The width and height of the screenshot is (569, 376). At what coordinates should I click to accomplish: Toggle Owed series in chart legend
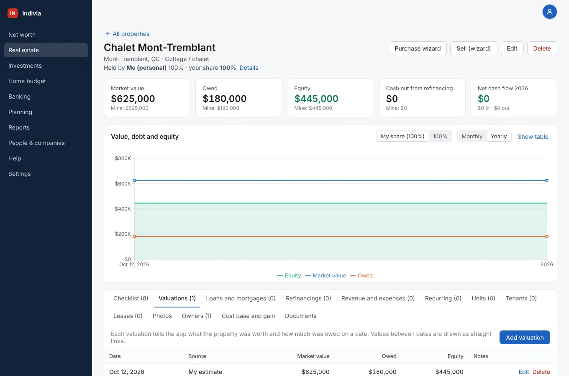click(361, 275)
